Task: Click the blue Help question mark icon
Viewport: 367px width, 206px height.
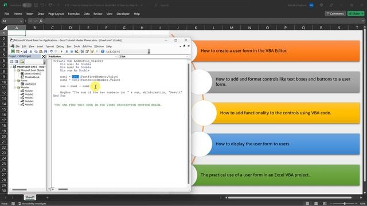Action: (103, 51)
